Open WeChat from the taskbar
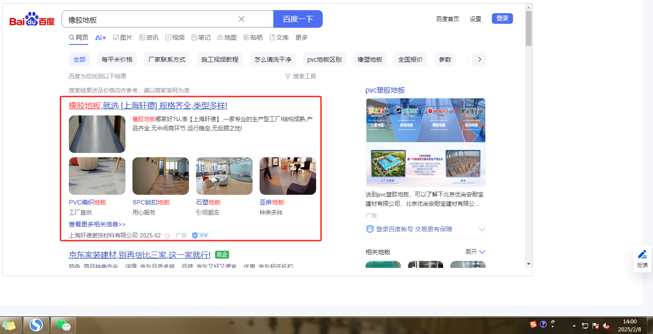Screen dimensions: 653x334 (64, 325)
